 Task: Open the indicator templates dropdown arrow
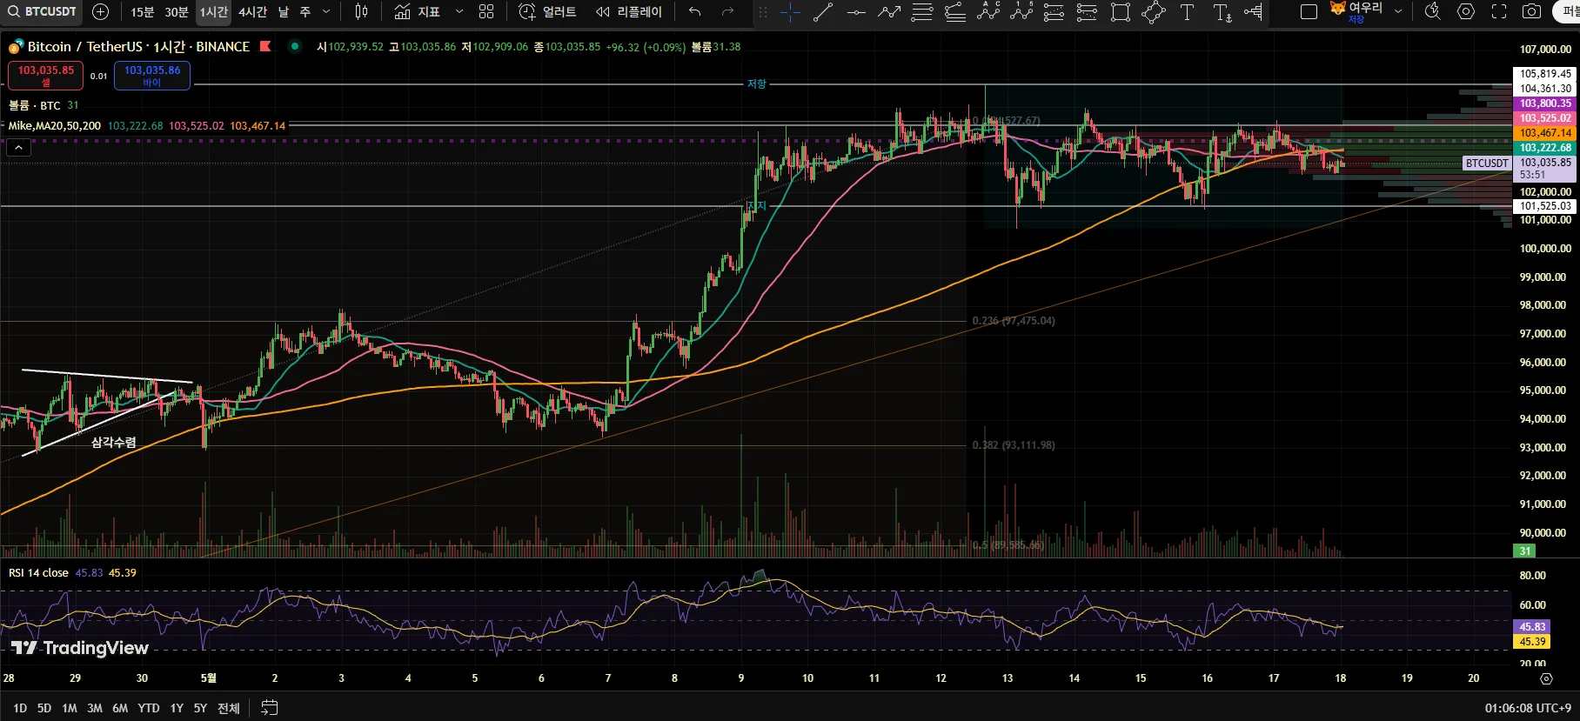click(x=459, y=12)
